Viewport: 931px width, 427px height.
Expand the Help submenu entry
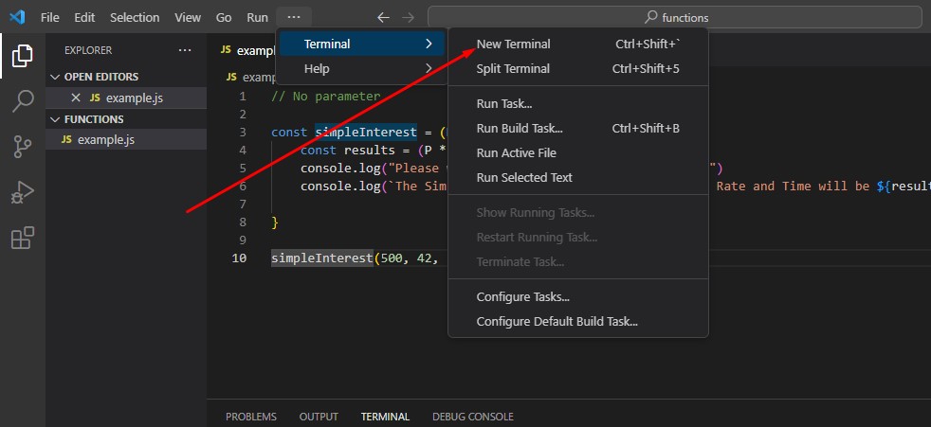click(x=361, y=69)
